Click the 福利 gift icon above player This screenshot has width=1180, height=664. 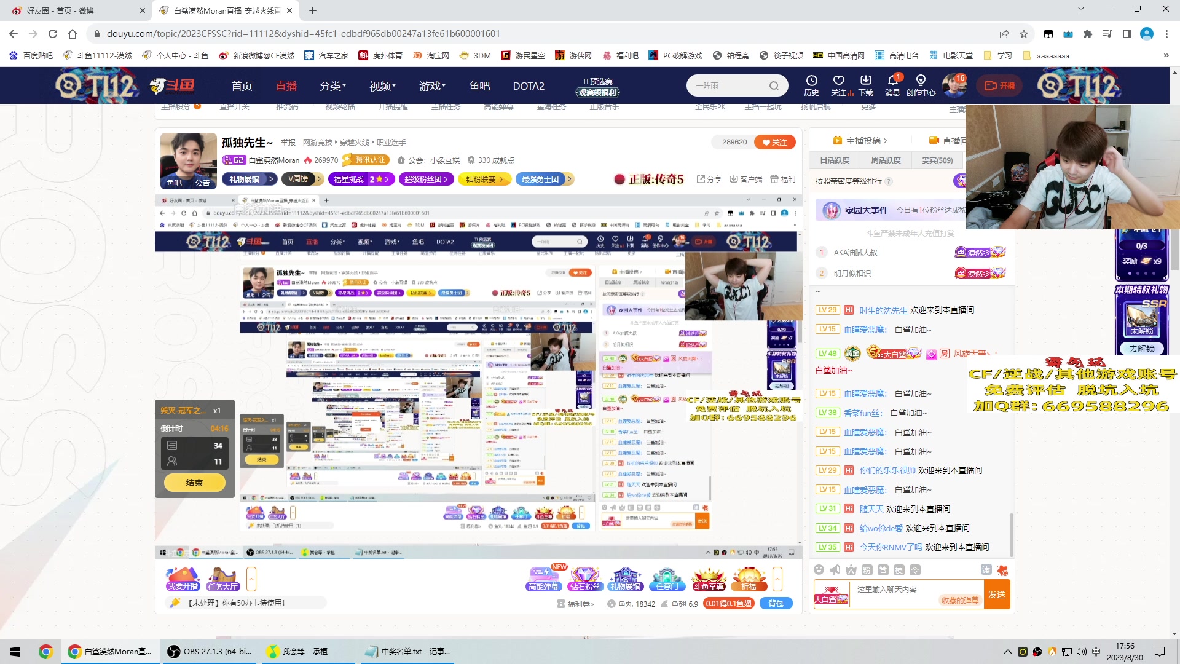coord(782,179)
